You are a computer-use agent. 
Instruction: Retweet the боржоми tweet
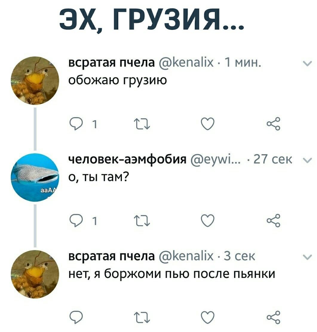[142, 318]
